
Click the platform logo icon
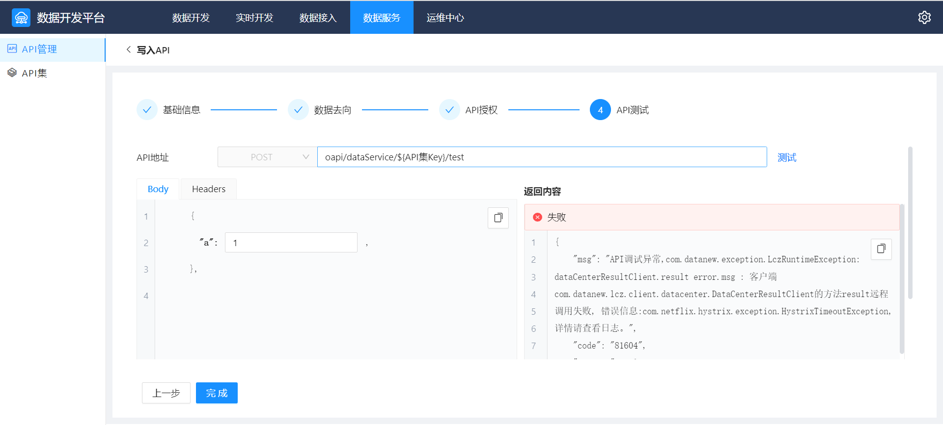21,18
